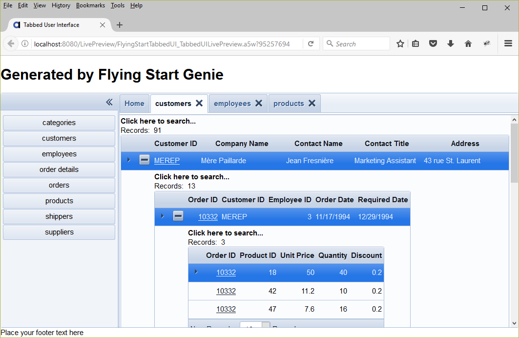The height and width of the screenshot is (338, 519).
Task: Open the History menu
Action: (61, 5)
